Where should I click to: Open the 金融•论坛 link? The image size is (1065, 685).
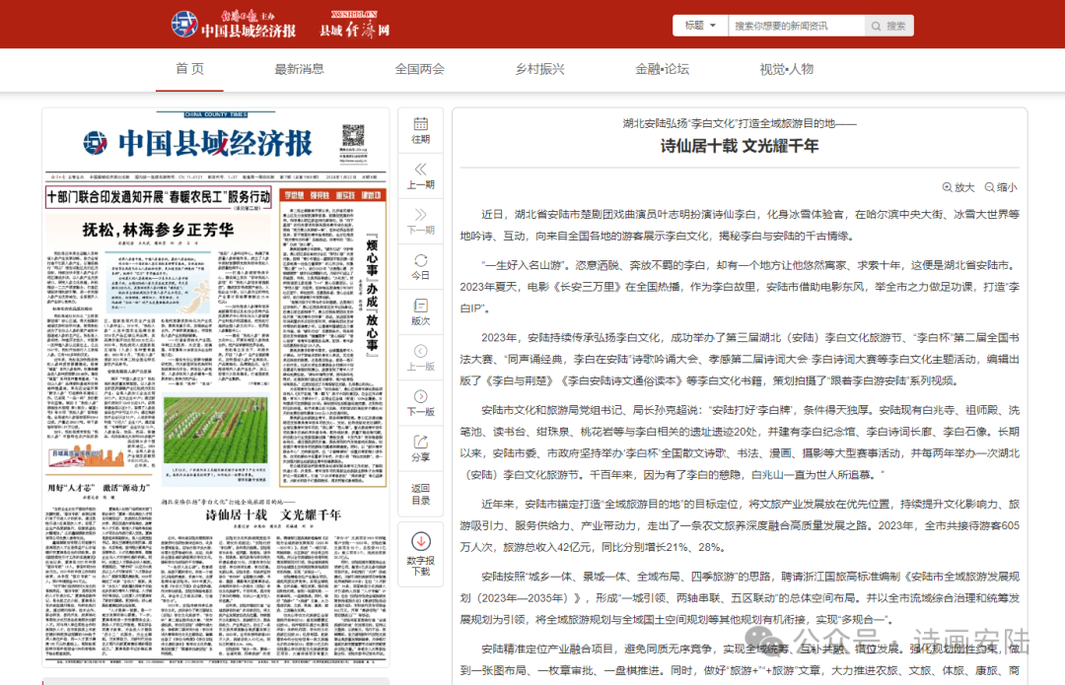coord(663,70)
